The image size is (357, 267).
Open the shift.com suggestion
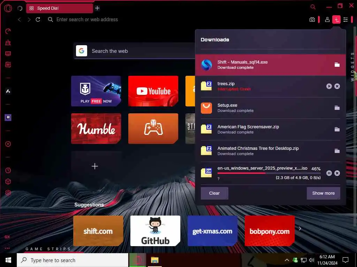pos(98,231)
